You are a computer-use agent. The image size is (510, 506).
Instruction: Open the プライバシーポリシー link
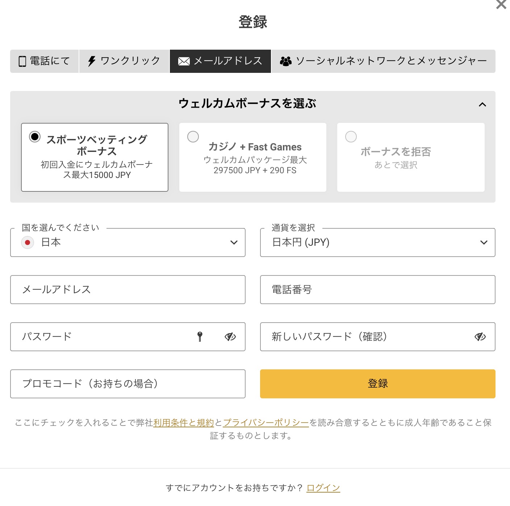[x=266, y=423]
